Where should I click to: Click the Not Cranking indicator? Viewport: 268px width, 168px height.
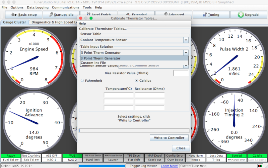pyautogui.click(x=31, y=156)
